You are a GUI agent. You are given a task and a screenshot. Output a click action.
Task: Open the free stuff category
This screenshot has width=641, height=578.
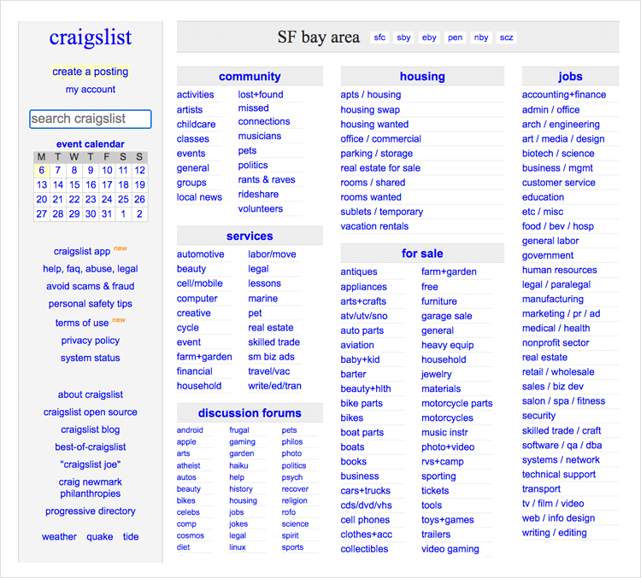429,287
